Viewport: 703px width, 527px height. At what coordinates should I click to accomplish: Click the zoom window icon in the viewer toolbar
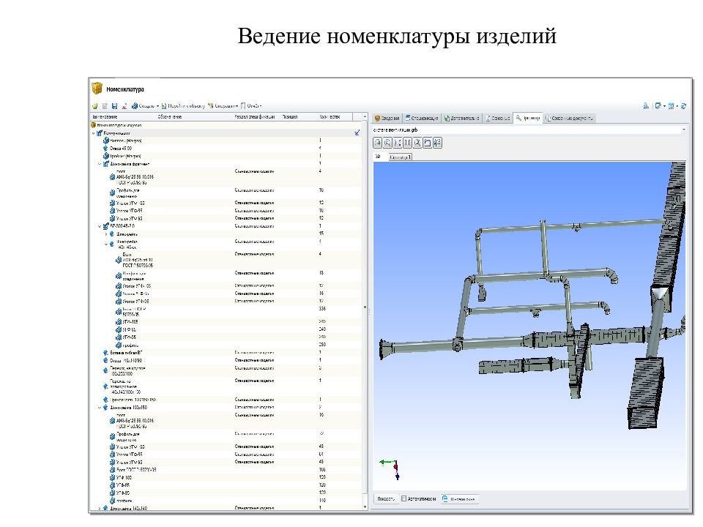click(x=387, y=143)
